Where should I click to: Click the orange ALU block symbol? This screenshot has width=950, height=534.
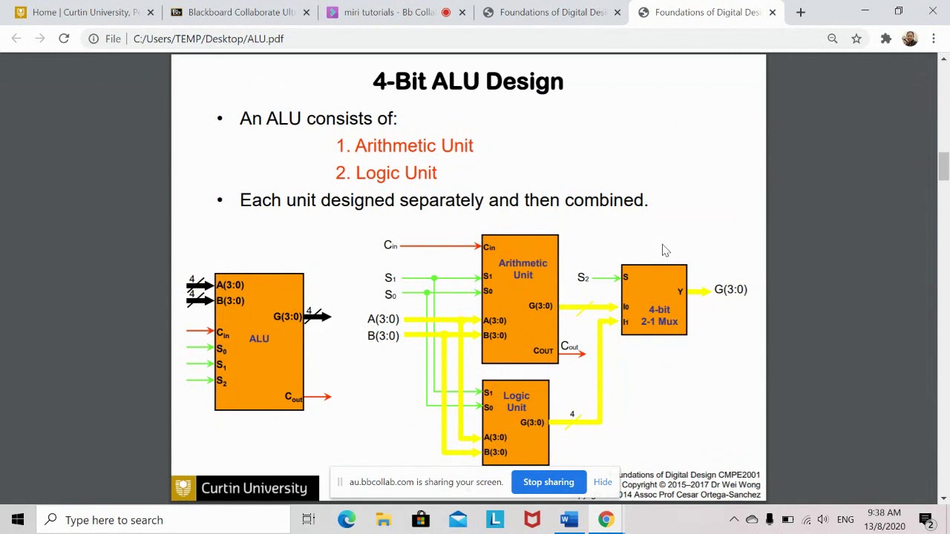click(259, 342)
